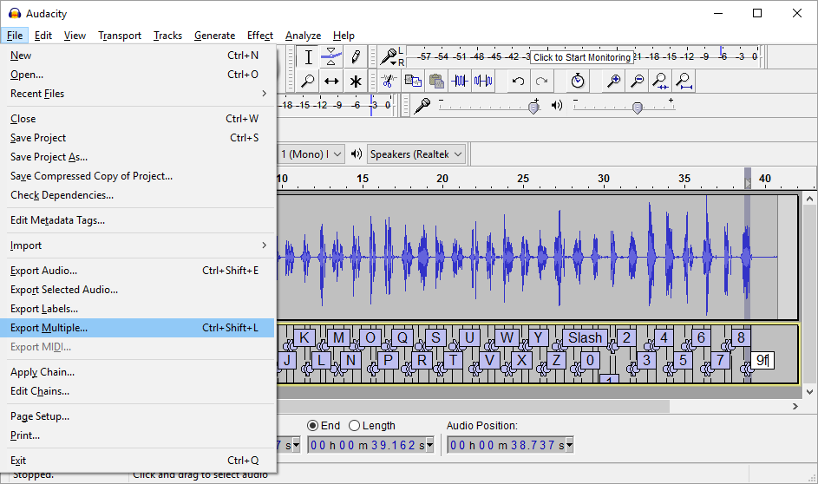Select the Time Shift arrows tool
Viewport: 818px width, 484px height.
coord(331,81)
